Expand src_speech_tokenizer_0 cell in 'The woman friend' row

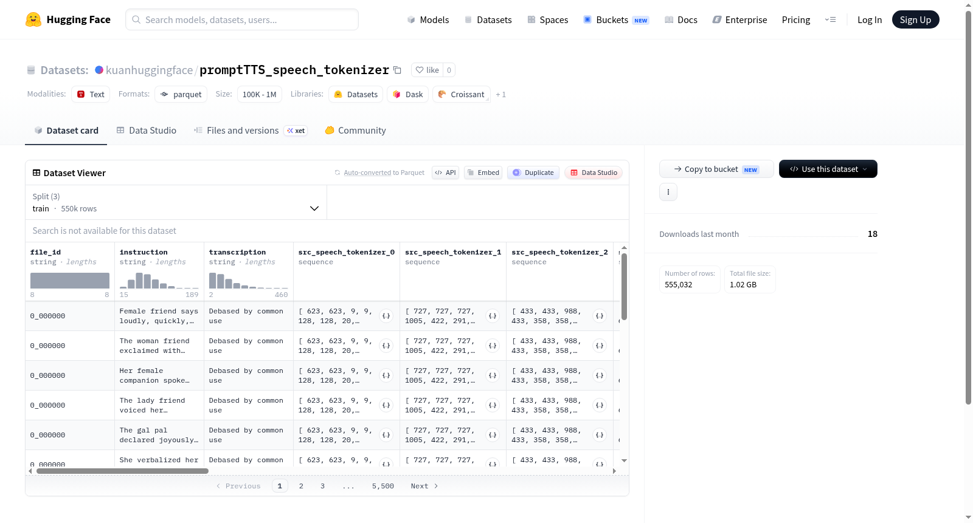pos(386,346)
